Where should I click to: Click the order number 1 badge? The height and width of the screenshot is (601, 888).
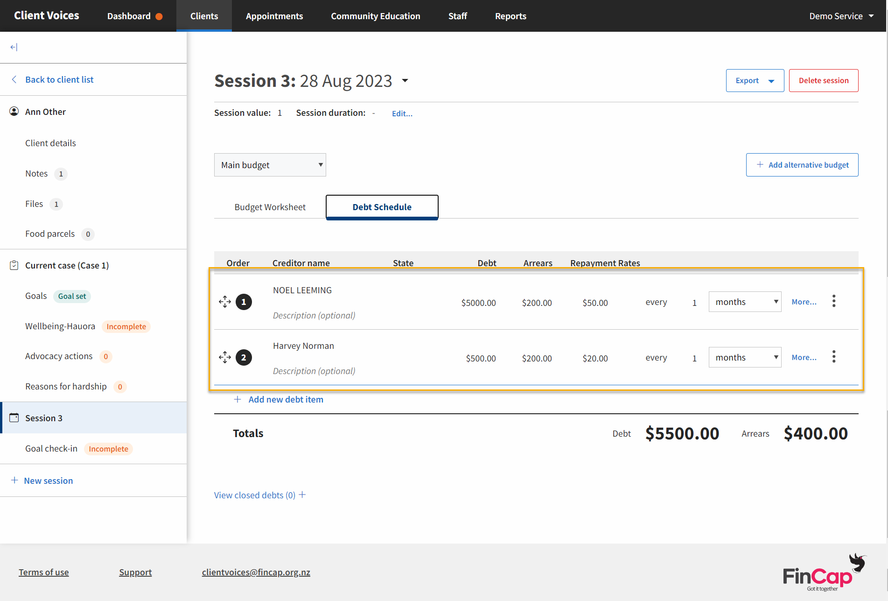pos(244,302)
